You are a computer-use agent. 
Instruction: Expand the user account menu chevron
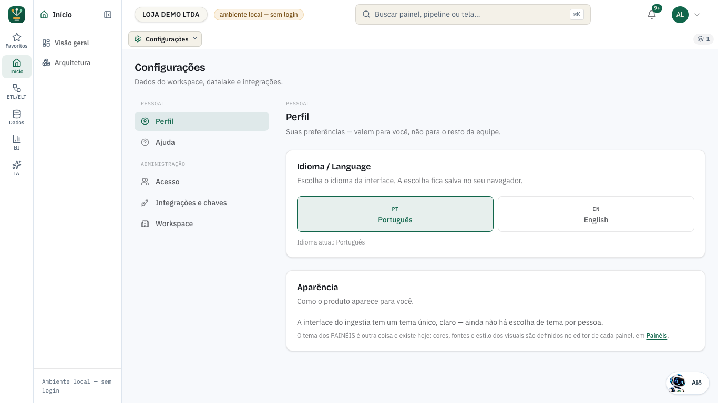(697, 15)
